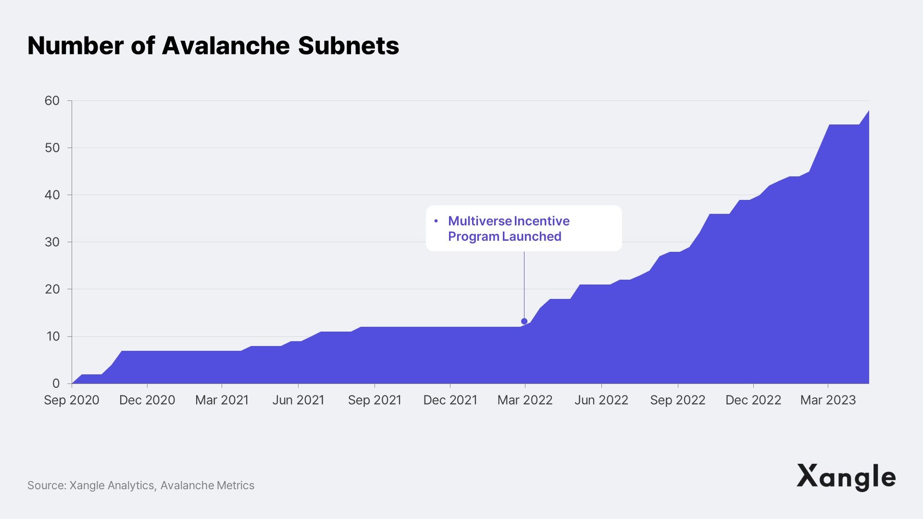Click the 60 value on y-axis
Image resolution: width=923 pixels, height=519 pixels.
point(52,101)
